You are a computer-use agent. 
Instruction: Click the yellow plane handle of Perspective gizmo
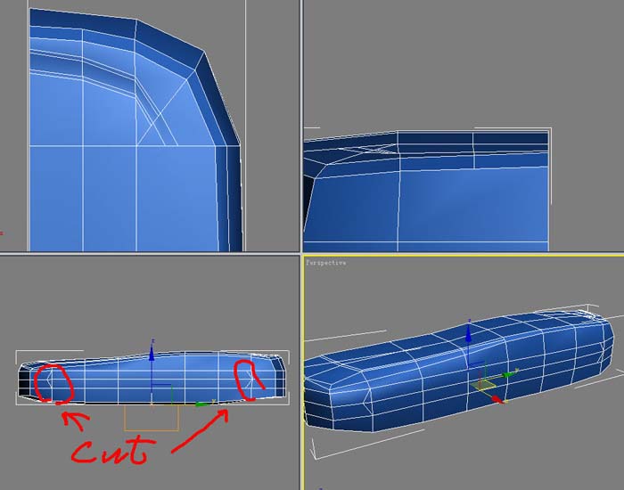[x=483, y=385]
